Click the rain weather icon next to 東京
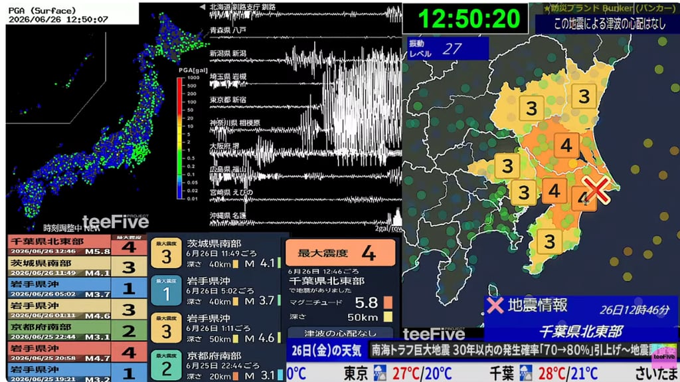The height and width of the screenshot is (382, 680). click(380, 373)
